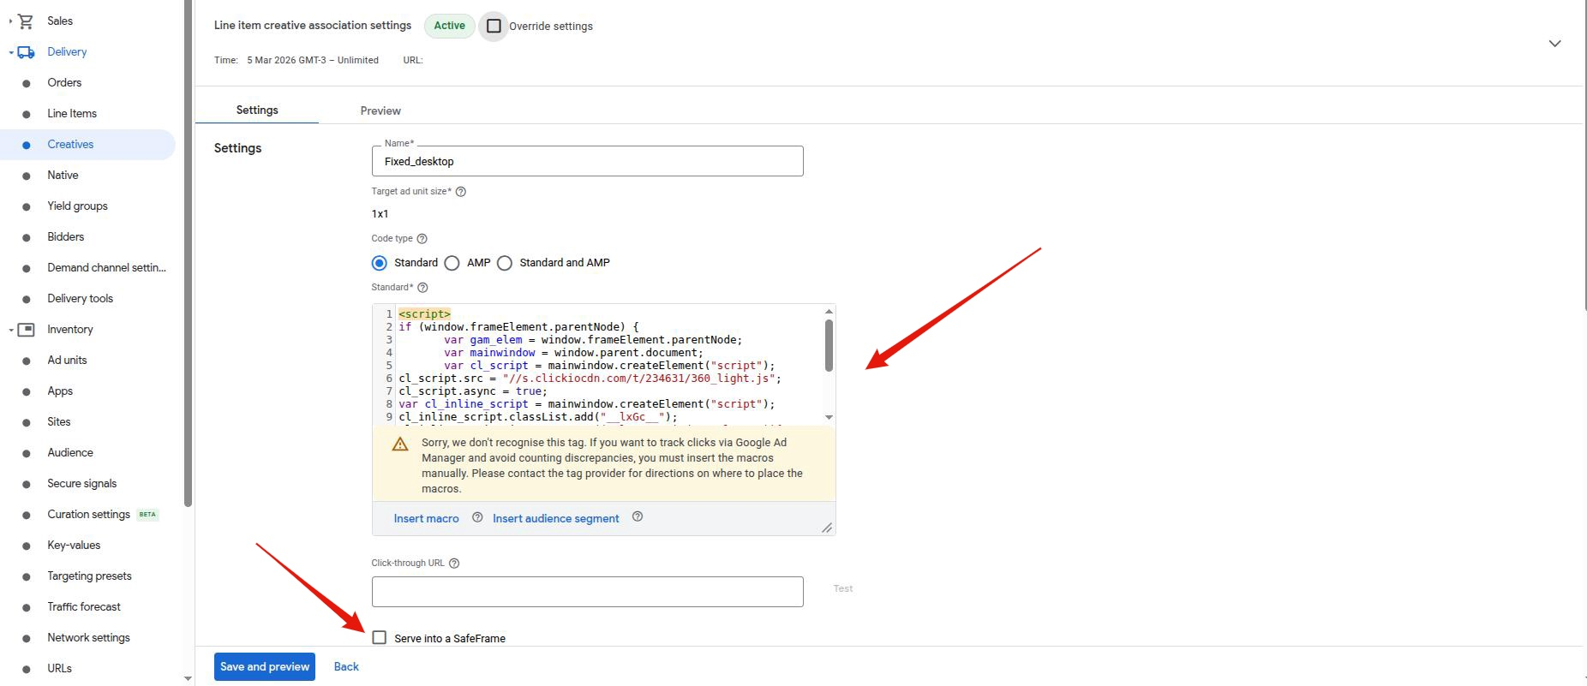This screenshot has height=686, width=1587.
Task: Expand the Sales section arrow
Action: point(11,21)
